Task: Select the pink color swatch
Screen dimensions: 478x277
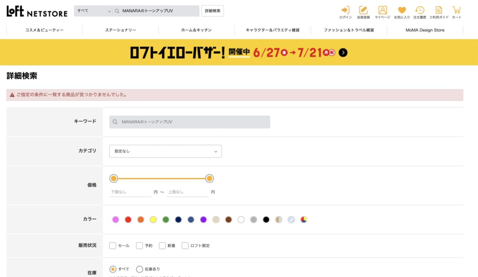Action: [x=116, y=220]
